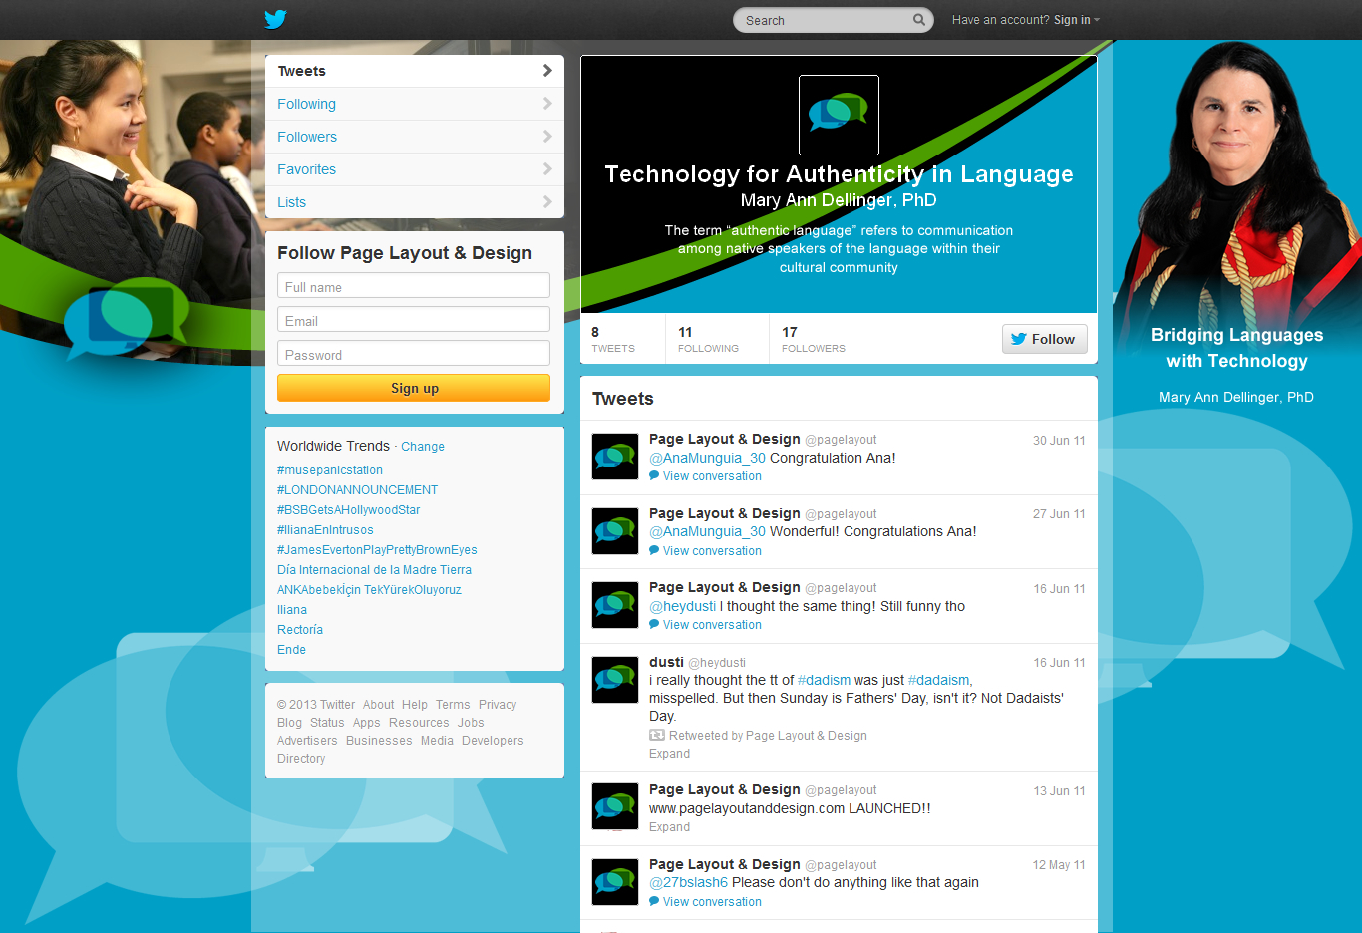
Task: Click conversation icon on 27bslash6 tweet
Action: coord(654,902)
